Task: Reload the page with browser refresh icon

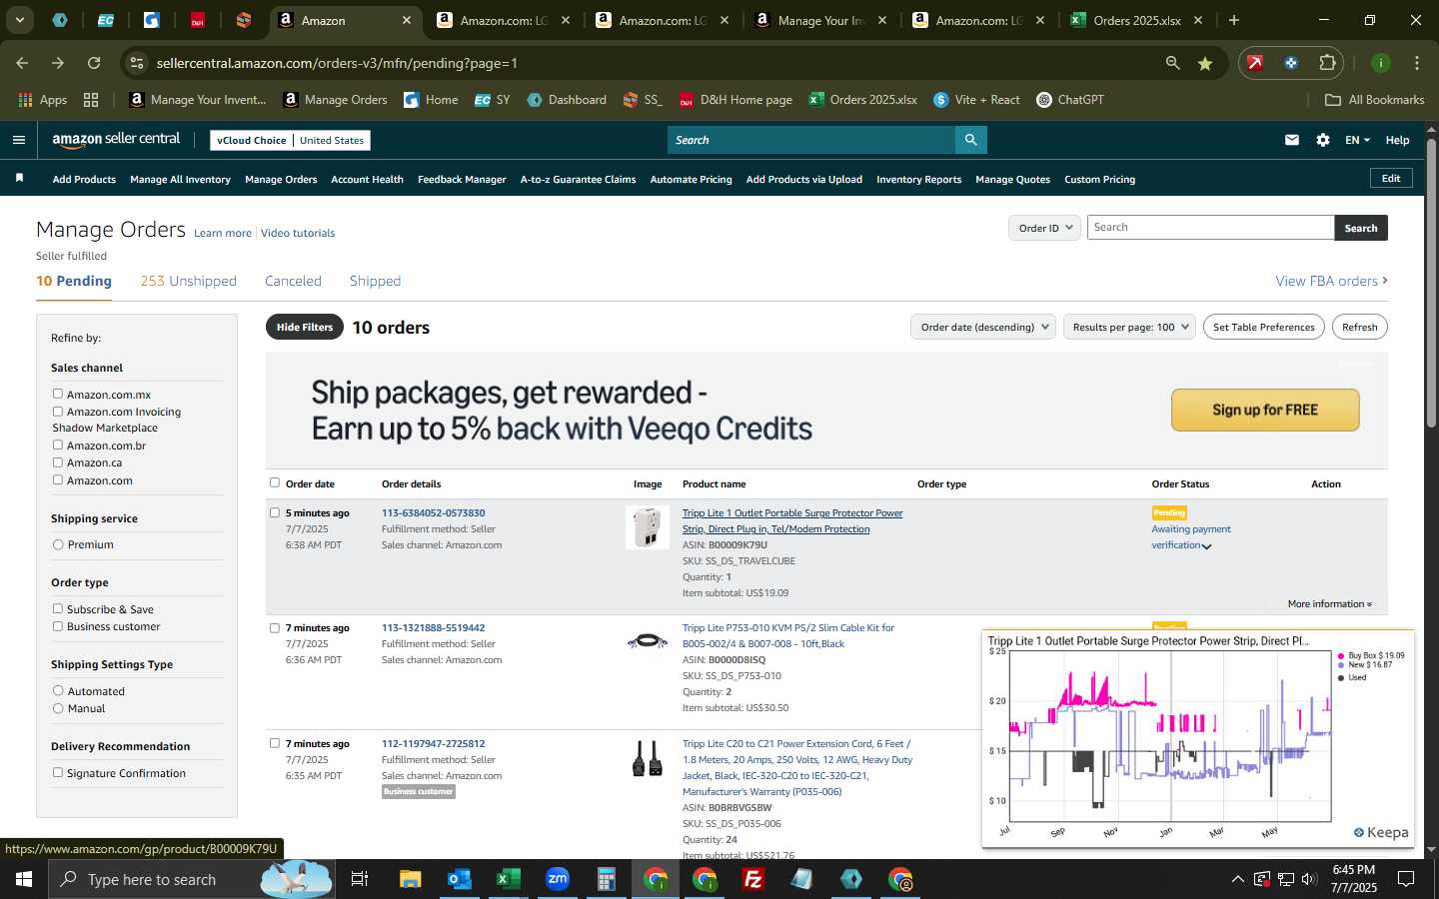Action: tap(94, 63)
